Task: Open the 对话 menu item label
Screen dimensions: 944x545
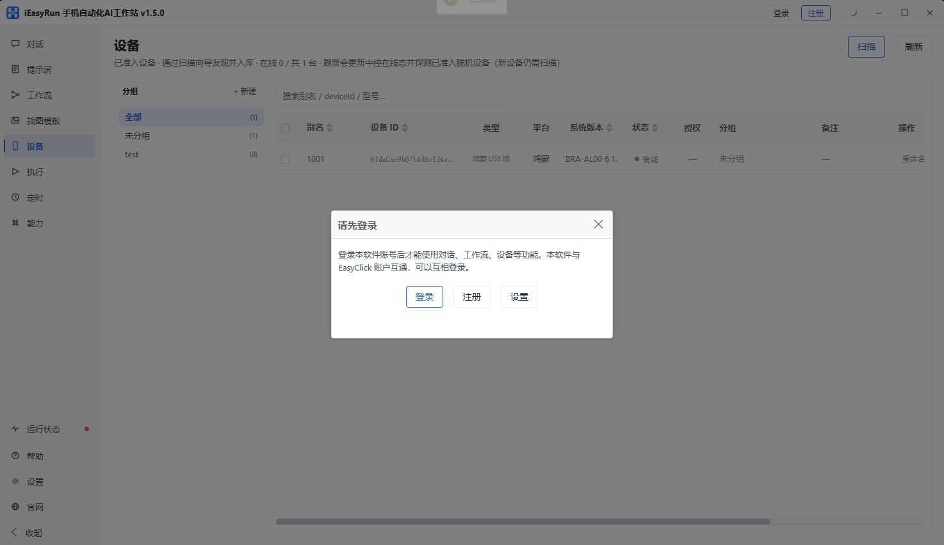Action: (x=35, y=44)
